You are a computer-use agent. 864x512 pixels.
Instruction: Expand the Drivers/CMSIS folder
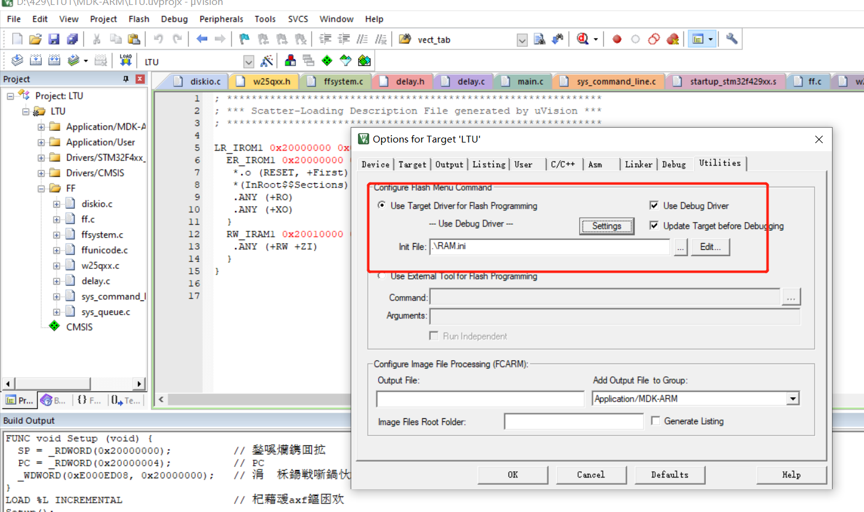pyautogui.click(x=41, y=173)
